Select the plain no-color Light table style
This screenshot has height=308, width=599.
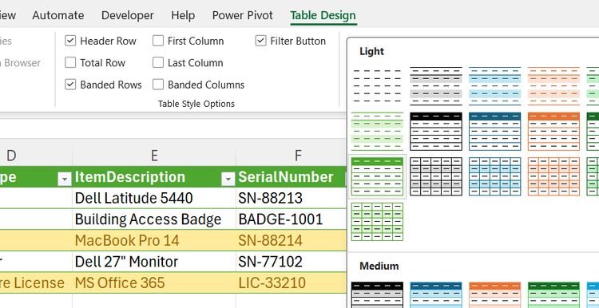[x=377, y=86]
